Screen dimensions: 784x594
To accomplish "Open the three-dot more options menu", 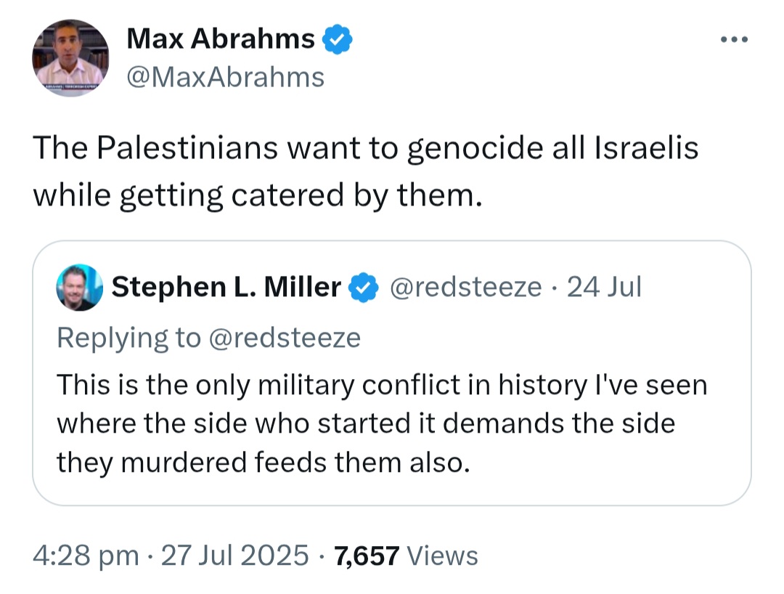I will (x=734, y=39).
